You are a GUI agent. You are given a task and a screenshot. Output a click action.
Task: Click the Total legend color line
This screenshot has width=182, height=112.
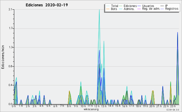pos(108,6)
